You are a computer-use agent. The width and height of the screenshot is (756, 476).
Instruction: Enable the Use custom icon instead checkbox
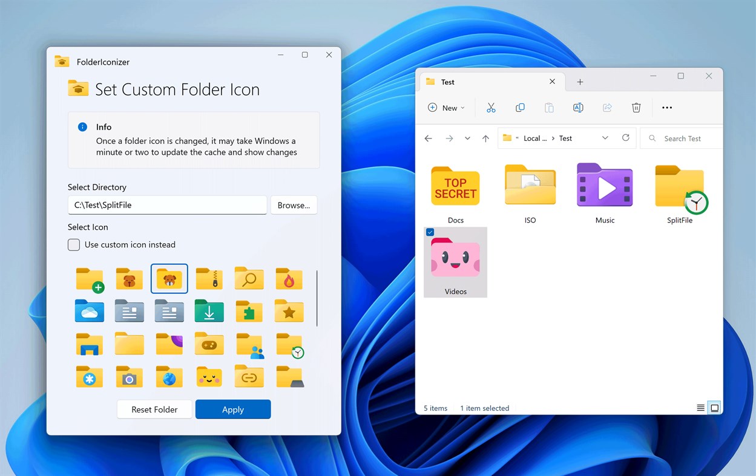(73, 244)
